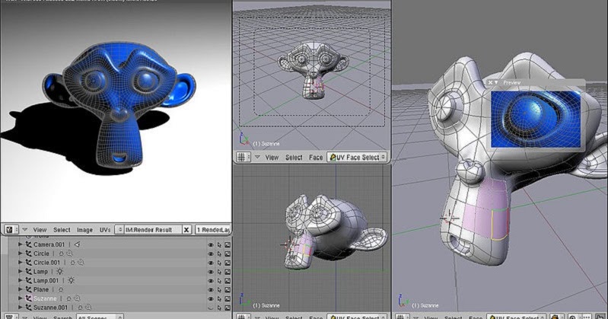608x319 pixels.
Task: Click the Suzanne.001 modifier wrench icon
Action: 88,308
